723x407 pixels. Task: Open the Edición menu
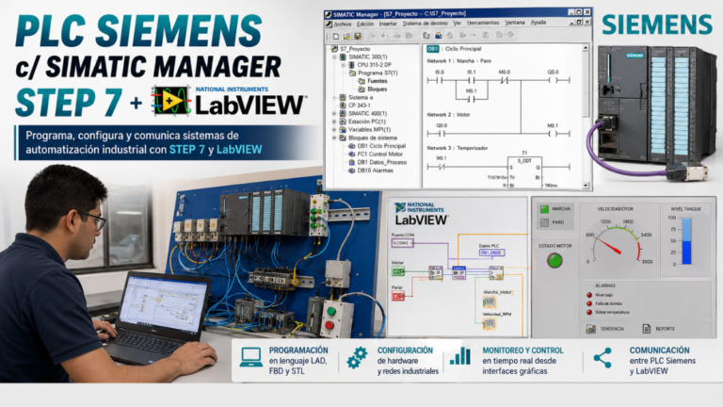pos(365,23)
